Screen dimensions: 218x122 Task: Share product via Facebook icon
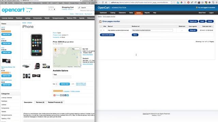(65, 95)
